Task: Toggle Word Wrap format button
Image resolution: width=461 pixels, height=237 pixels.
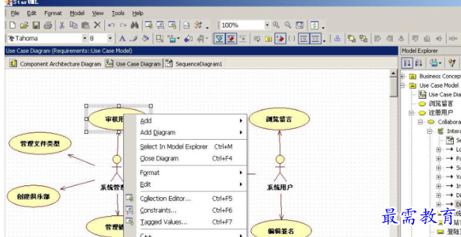Action: 257,39
